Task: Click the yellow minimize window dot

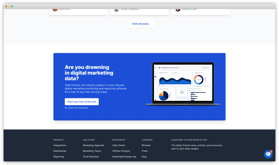Action: (x=9, y=6)
